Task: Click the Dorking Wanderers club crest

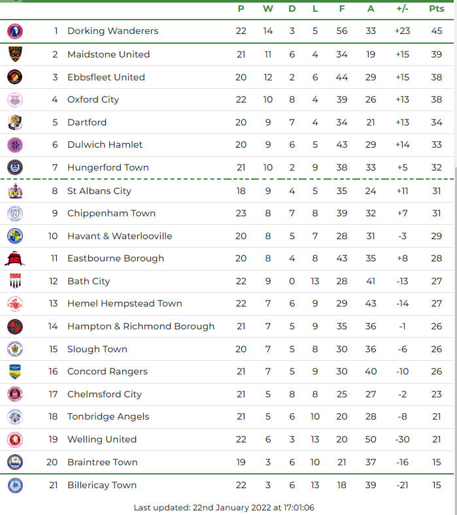Action: click(14, 31)
